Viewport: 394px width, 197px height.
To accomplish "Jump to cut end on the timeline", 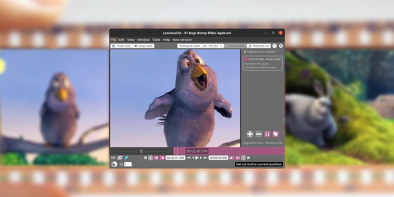I will pos(237,158).
